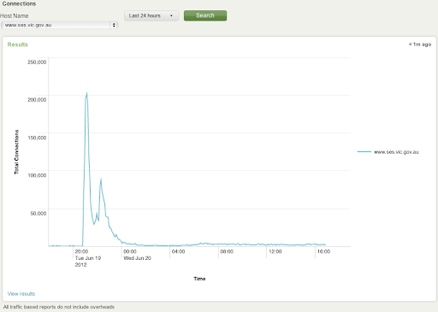
Task: Click the 50,000 y-axis label
Action: coord(38,213)
